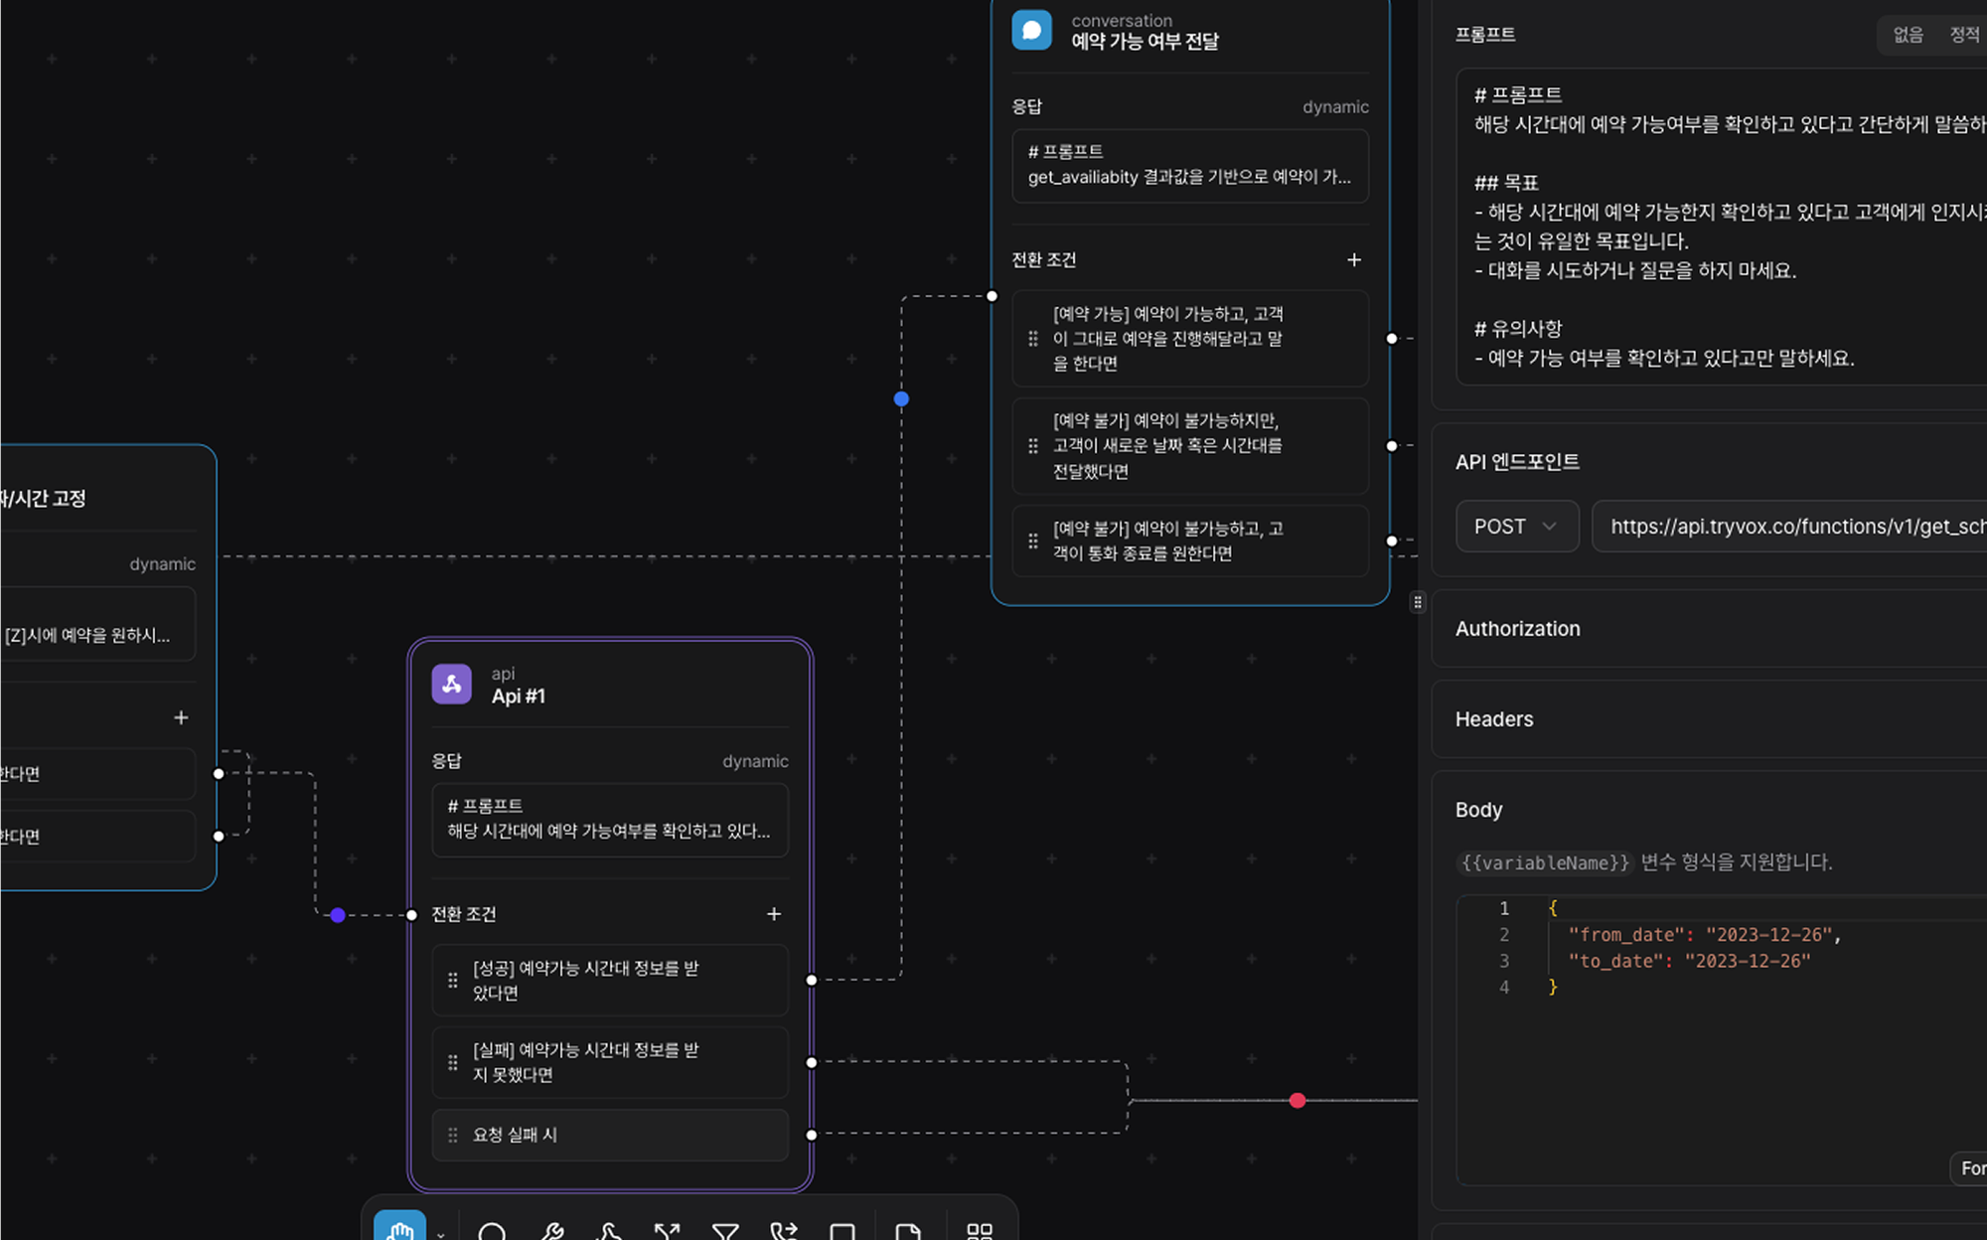Screen dimensions: 1987x1240
Task: Expand the Headers section
Action: (1493, 719)
